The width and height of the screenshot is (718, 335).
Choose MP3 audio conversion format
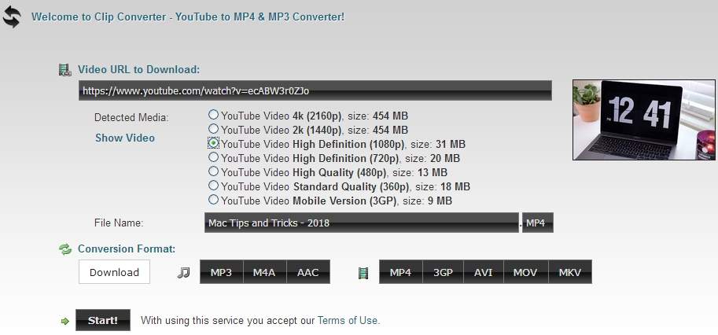pyautogui.click(x=221, y=273)
